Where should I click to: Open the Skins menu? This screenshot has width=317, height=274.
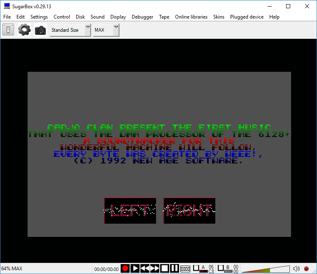[219, 17]
